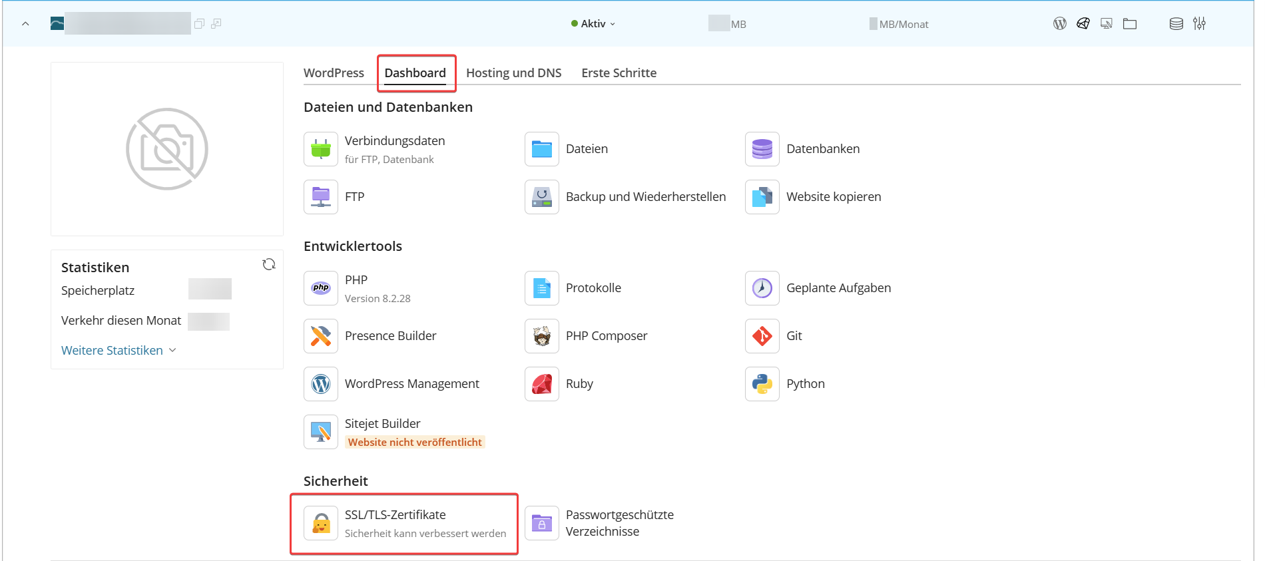Image resolution: width=1265 pixels, height=561 pixels.
Task: Click the WordPress icon in the top bar
Action: 1060,24
